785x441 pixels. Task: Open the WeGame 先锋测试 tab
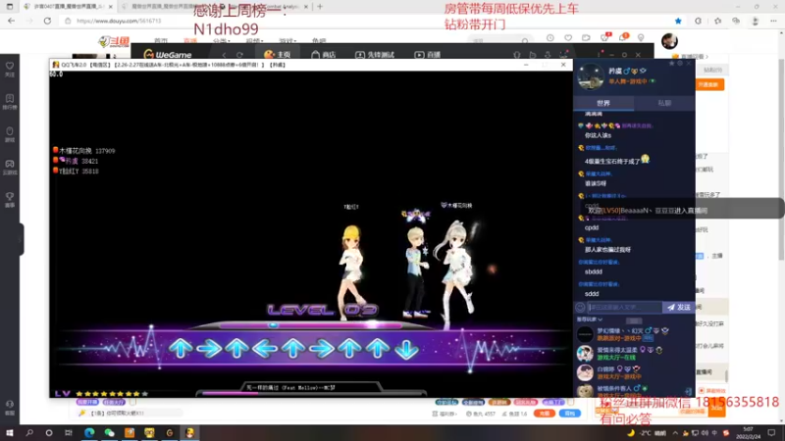[375, 55]
